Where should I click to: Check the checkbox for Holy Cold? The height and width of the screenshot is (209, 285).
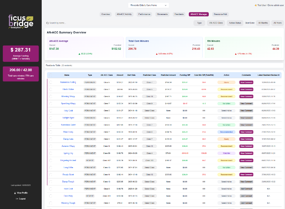[50, 111]
